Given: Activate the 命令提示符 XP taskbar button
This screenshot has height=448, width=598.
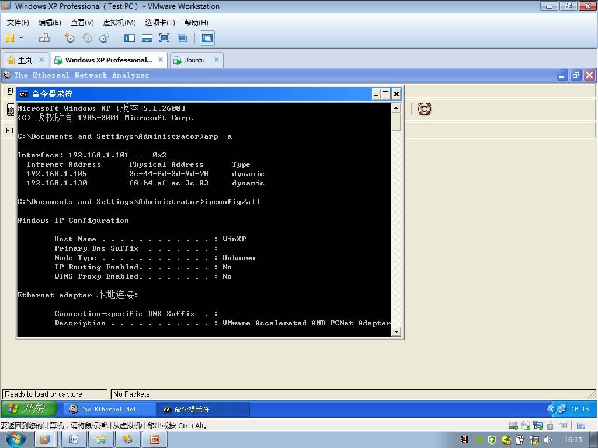Looking at the screenshot, I should click(x=203, y=409).
